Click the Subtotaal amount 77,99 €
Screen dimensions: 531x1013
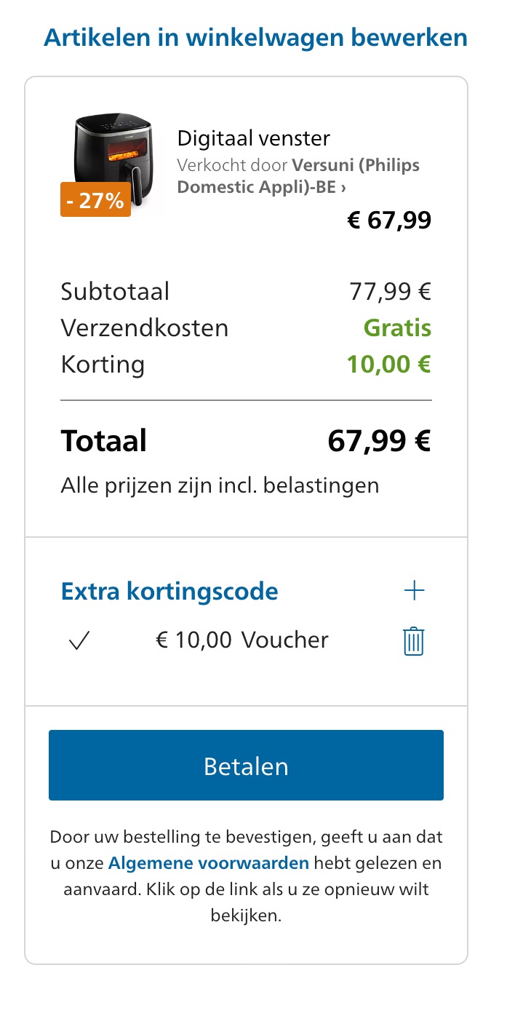coord(391,292)
